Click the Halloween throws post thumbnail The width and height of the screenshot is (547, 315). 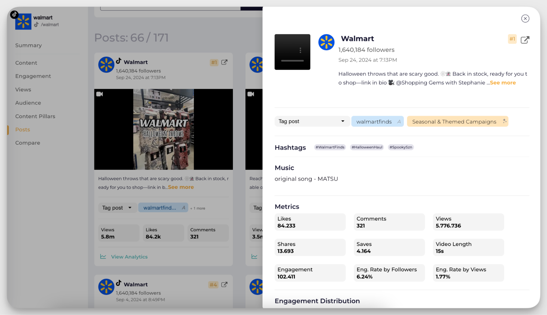163,129
